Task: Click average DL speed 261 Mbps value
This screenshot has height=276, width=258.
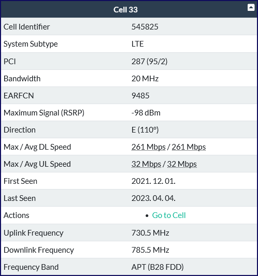Action: point(189,147)
